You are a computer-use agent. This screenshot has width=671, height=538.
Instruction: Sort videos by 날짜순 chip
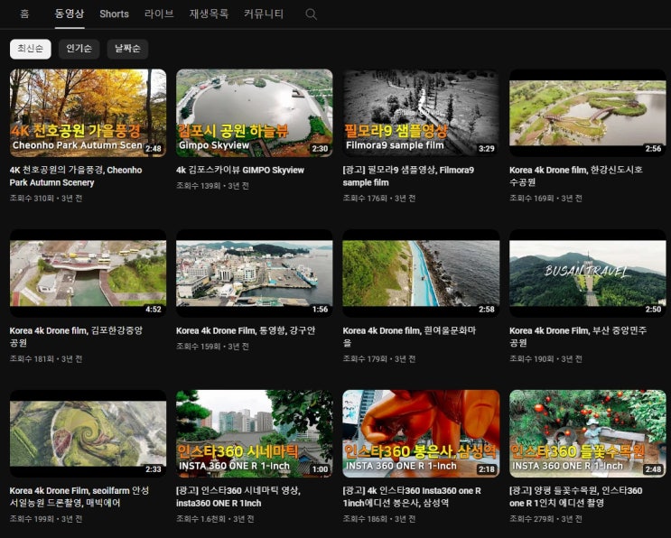127,49
